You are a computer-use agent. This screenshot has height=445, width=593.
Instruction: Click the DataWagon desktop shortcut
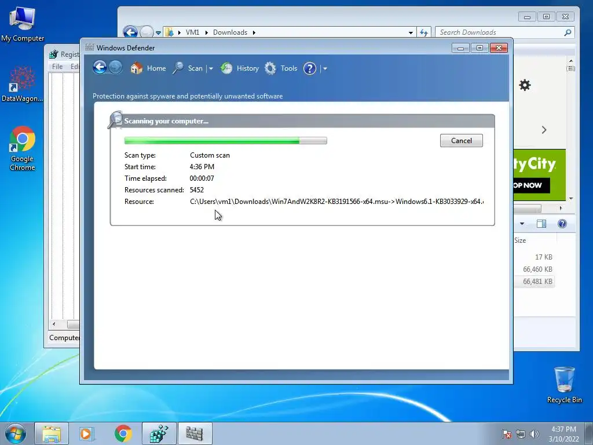[23, 84]
